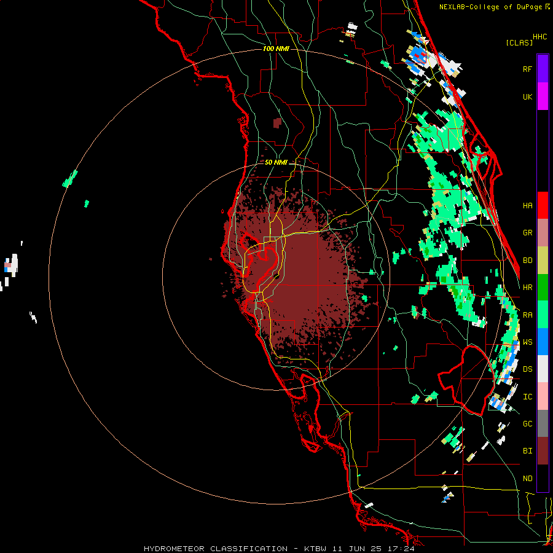Click the IC legend label

coord(527,396)
